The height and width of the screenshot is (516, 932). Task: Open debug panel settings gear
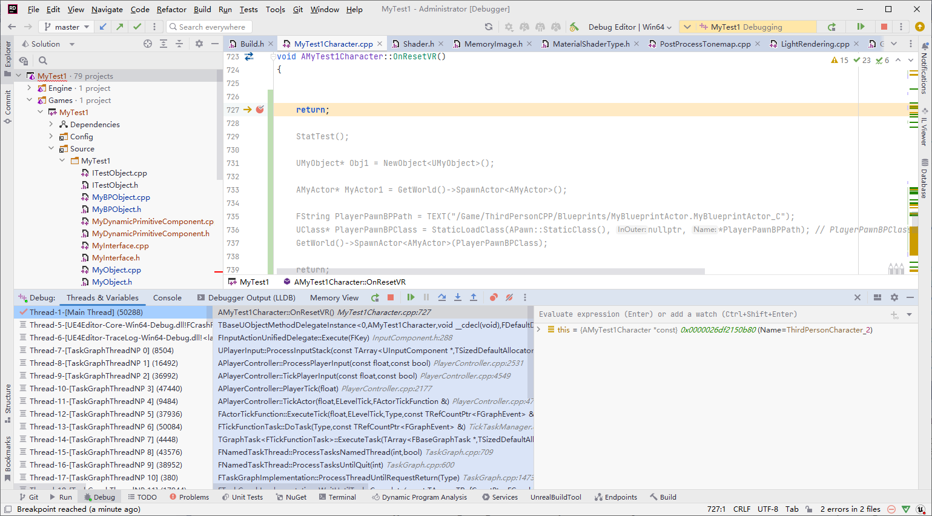(894, 297)
